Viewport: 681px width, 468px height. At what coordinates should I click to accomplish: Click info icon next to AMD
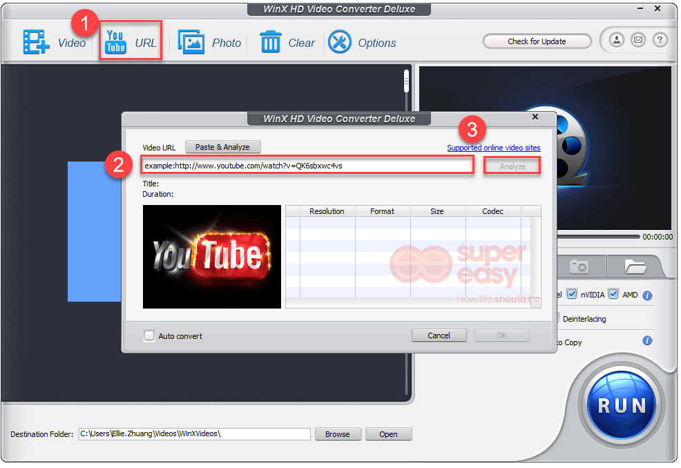point(647,296)
